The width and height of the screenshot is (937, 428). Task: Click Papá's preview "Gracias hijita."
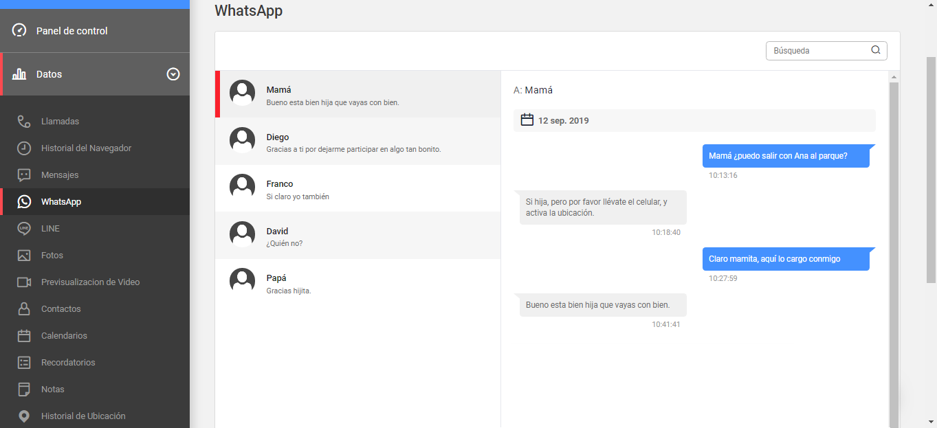[289, 291]
